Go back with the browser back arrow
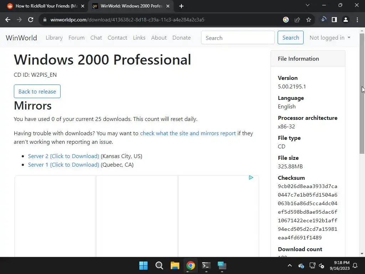The width and height of the screenshot is (365, 274). pos(8,20)
